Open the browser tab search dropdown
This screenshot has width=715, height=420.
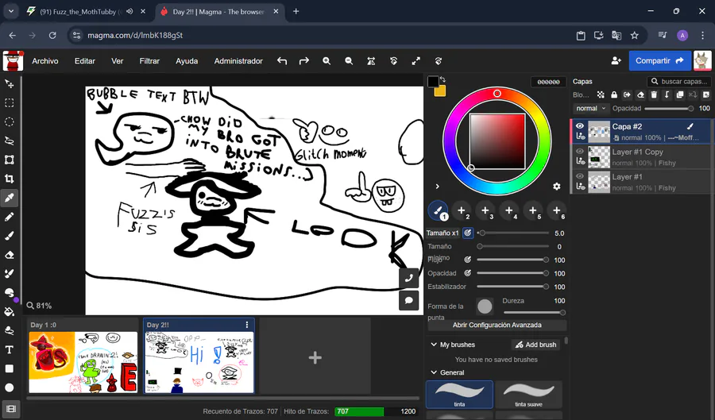(x=11, y=11)
